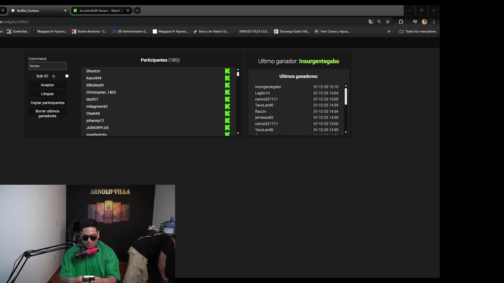Screen dimensions: 504x283
Task: Click the winners list scroll-up arrow
Action: [x=346, y=86]
